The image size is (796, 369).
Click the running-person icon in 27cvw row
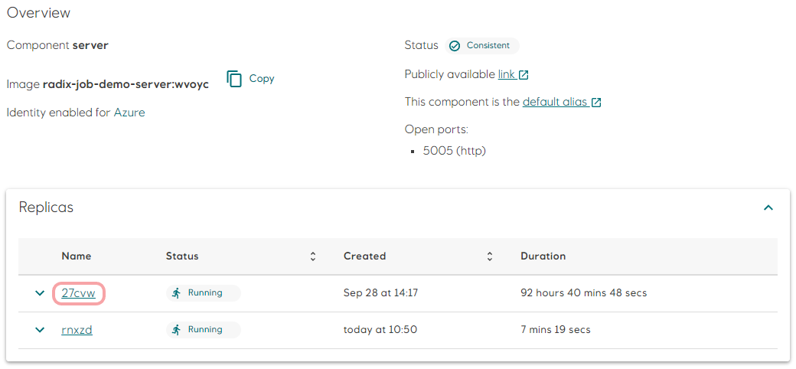point(177,293)
